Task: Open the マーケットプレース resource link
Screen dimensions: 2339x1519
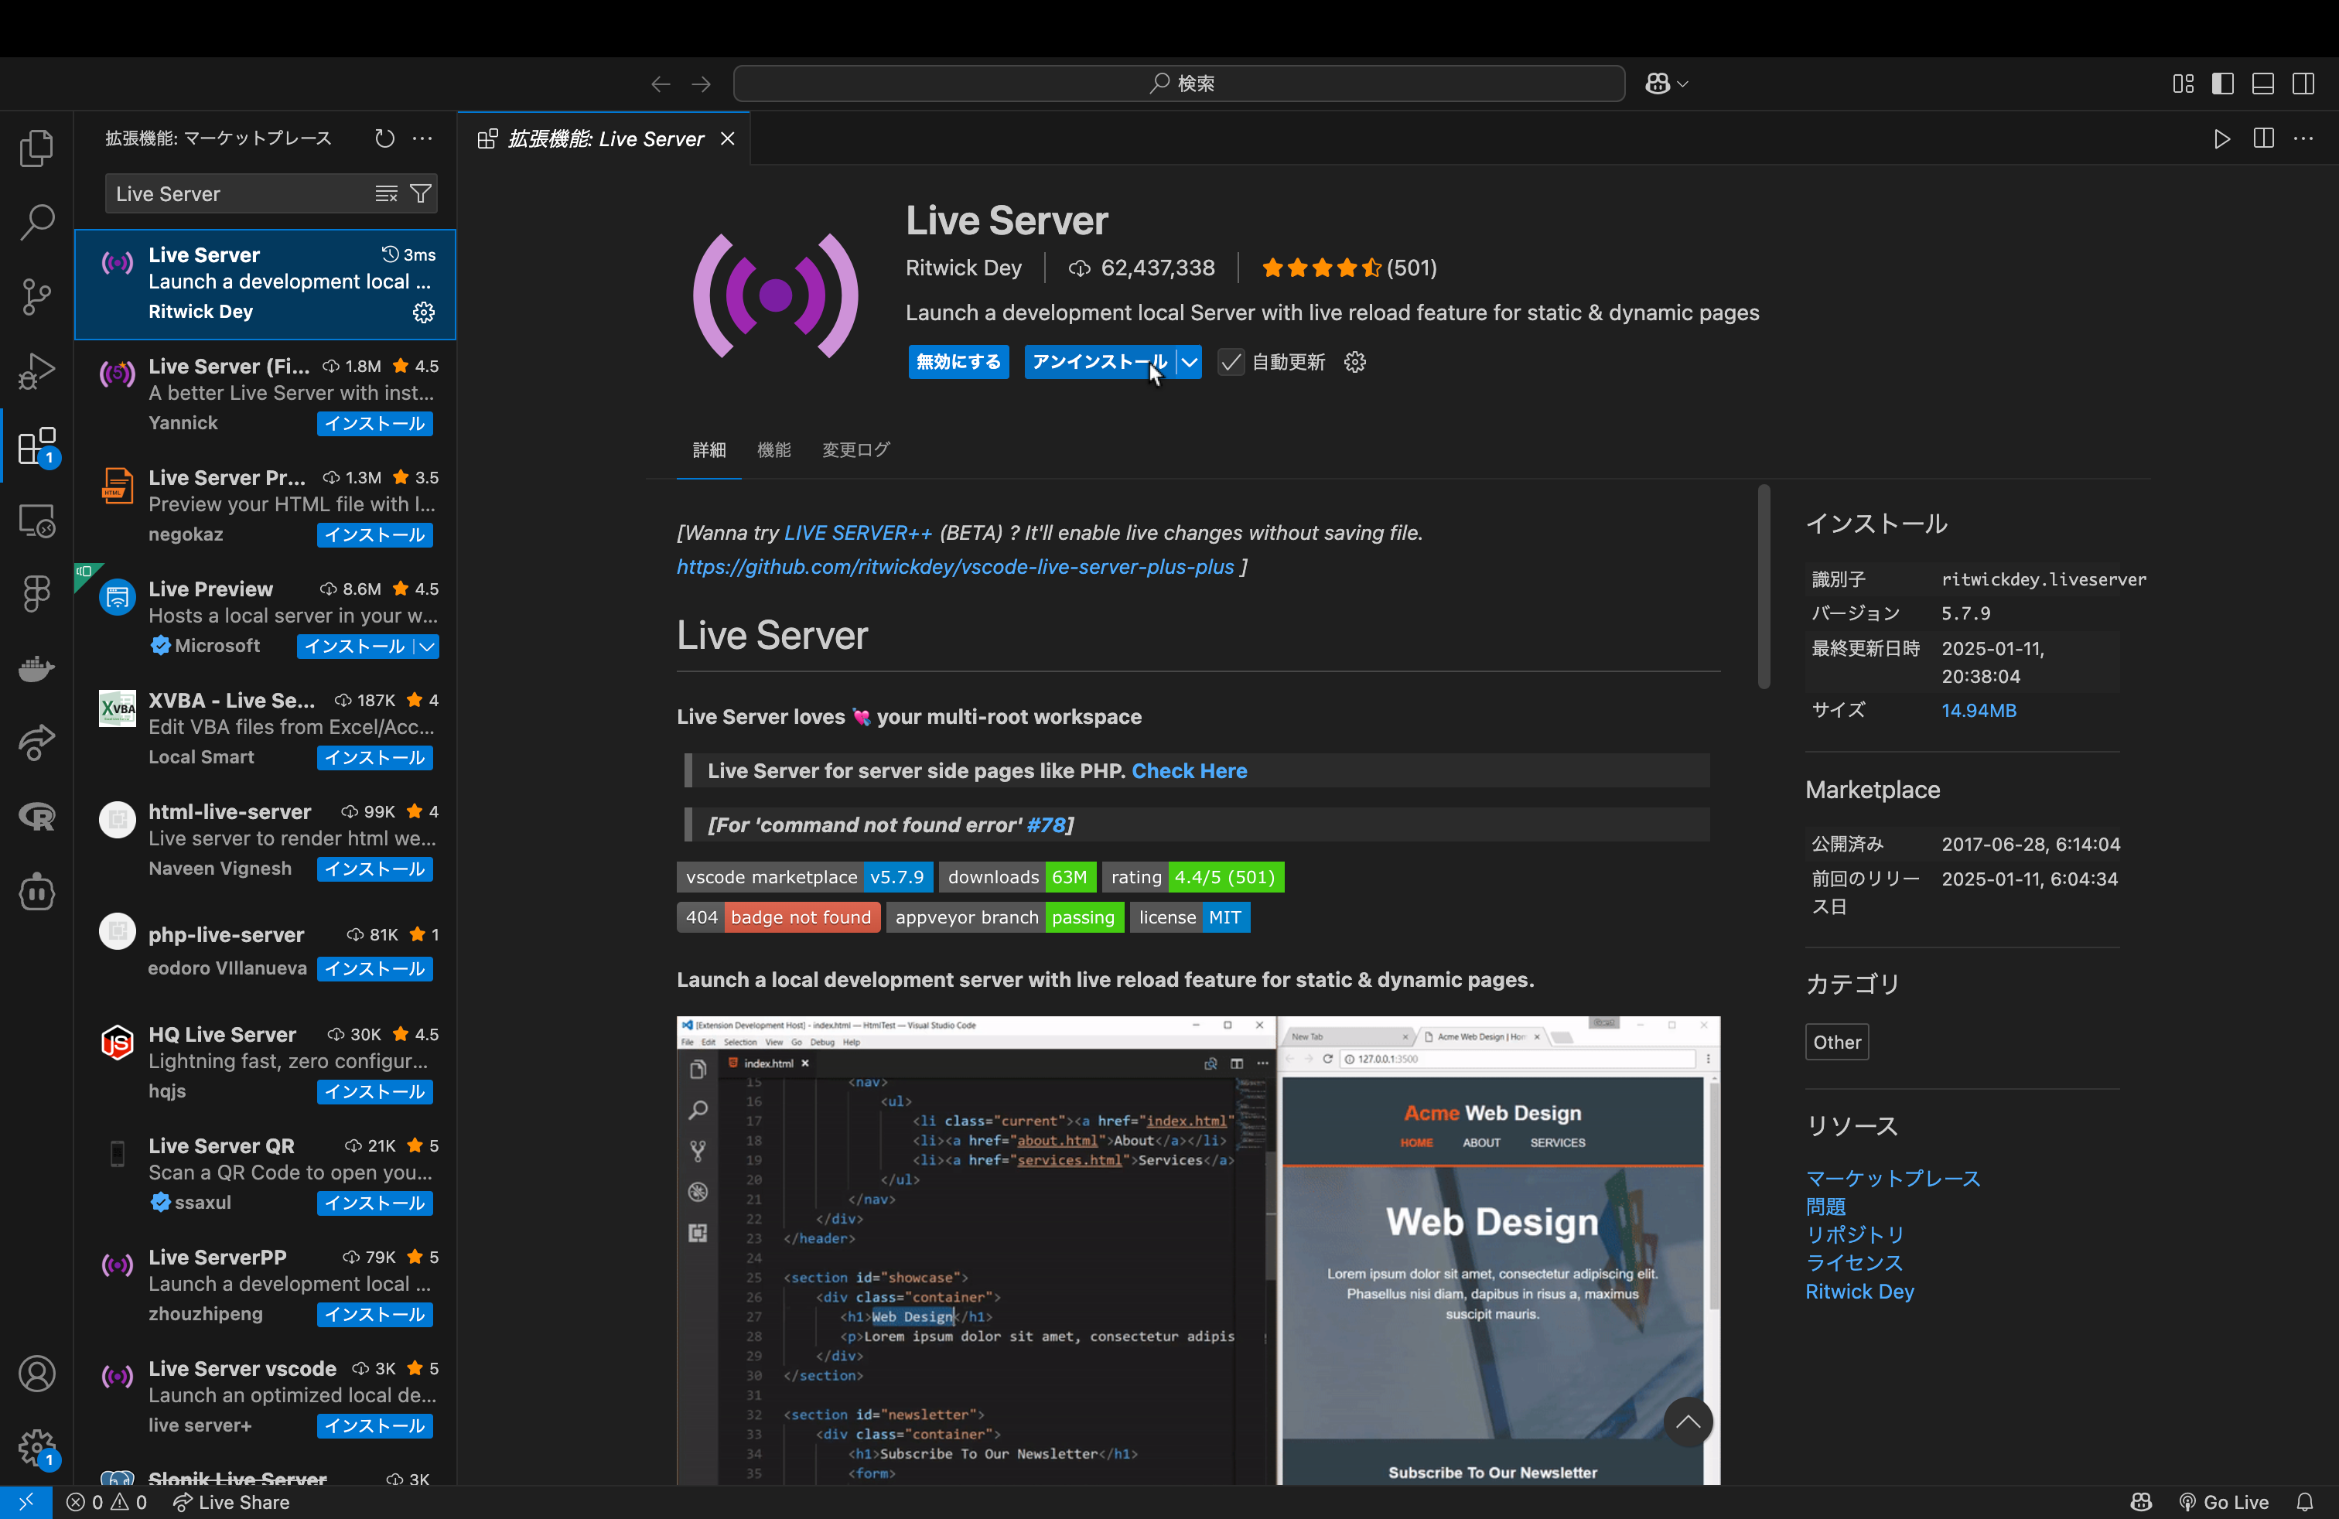Action: tap(1892, 1178)
